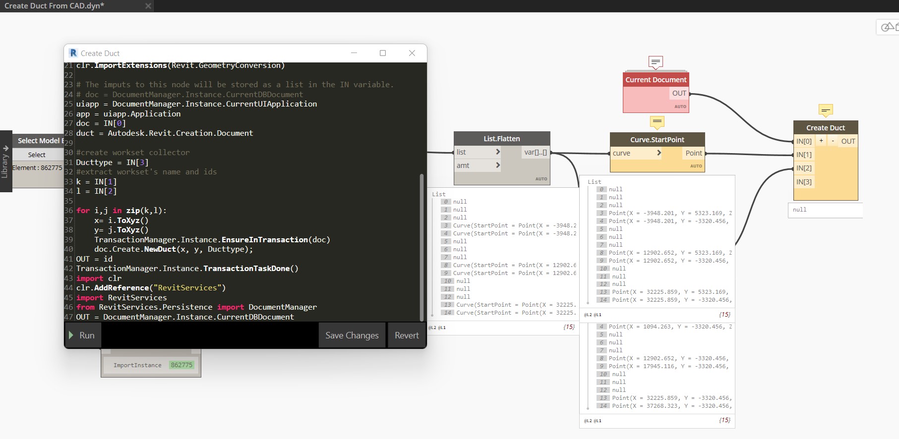Click the var[]..[] output port on List.Flatten
Screen dimensions: 899x439
click(x=536, y=152)
